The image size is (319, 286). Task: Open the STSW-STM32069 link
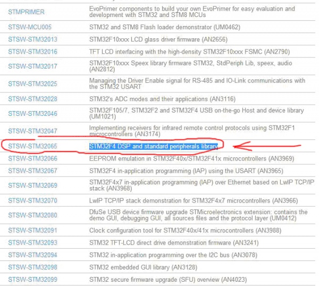[32, 186]
